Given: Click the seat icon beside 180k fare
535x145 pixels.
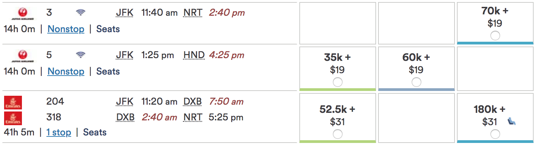Looking at the screenshot, I should pyautogui.click(x=511, y=121).
